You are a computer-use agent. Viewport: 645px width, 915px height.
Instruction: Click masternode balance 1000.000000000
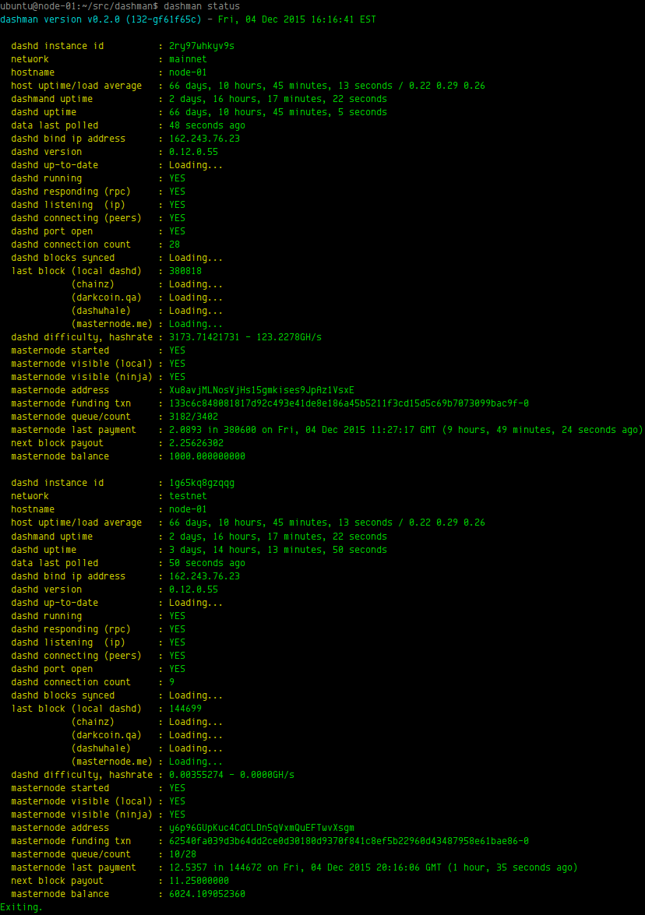[x=207, y=456]
